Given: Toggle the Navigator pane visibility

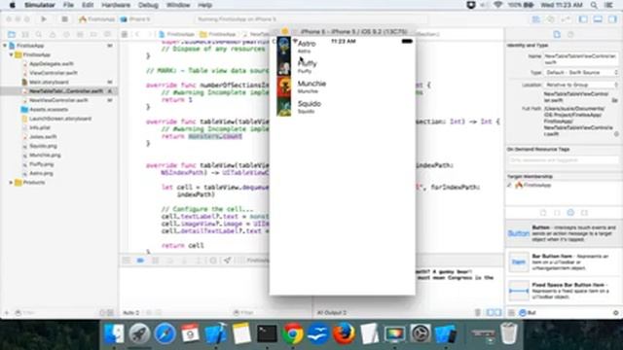Looking at the screenshot, I should [583, 19].
